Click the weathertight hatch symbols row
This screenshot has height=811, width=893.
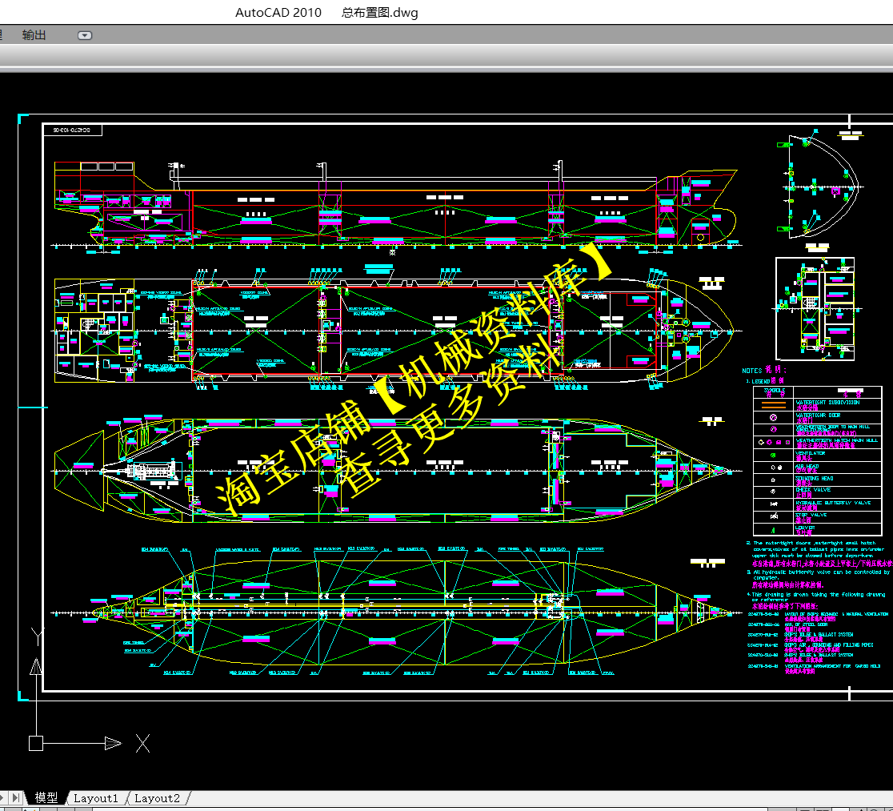[x=774, y=442]
